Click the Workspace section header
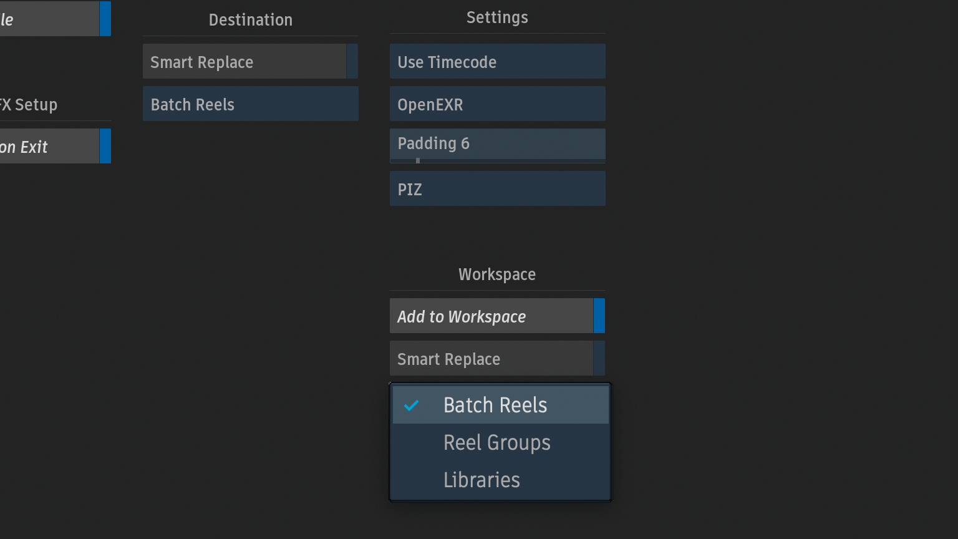The width and height of the screenshot is (958, 539). pyautogui.click(x=497, y=274)
